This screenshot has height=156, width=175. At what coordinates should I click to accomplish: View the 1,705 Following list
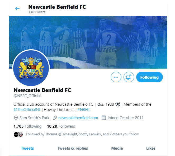pos(27,126)
